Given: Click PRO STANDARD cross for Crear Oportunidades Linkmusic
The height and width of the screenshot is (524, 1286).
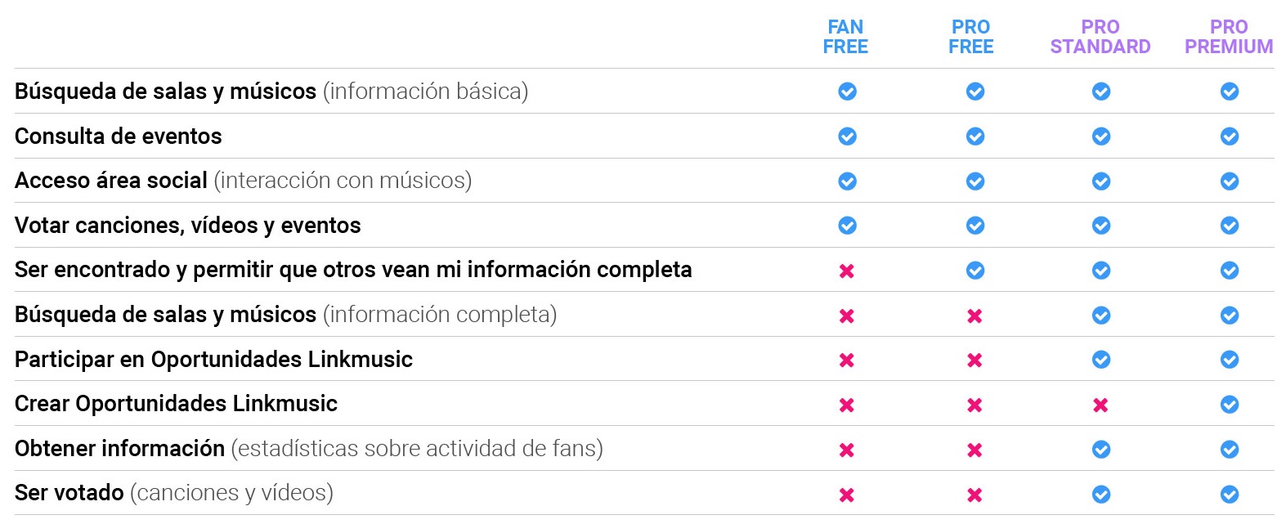Looking at the screenshot, I should [x=1100, y=405].
